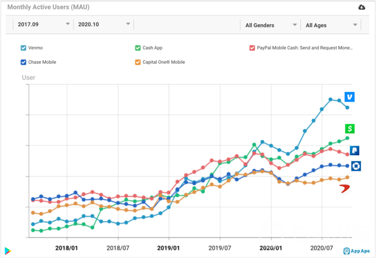Click the Venmo logo on chart
376x258 pixels.
[x=350, y=97]
